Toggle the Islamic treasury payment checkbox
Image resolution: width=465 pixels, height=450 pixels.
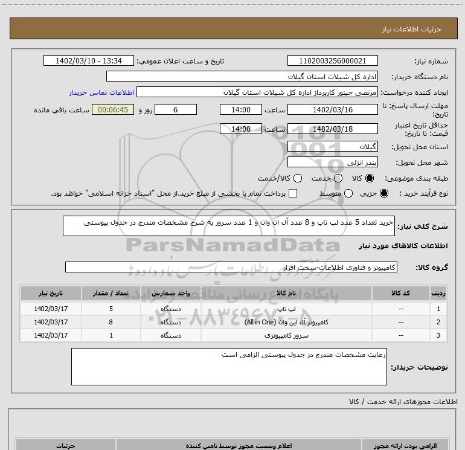coord(293,193)
